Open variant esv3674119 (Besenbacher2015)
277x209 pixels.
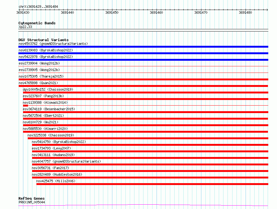tap(49, 109)
